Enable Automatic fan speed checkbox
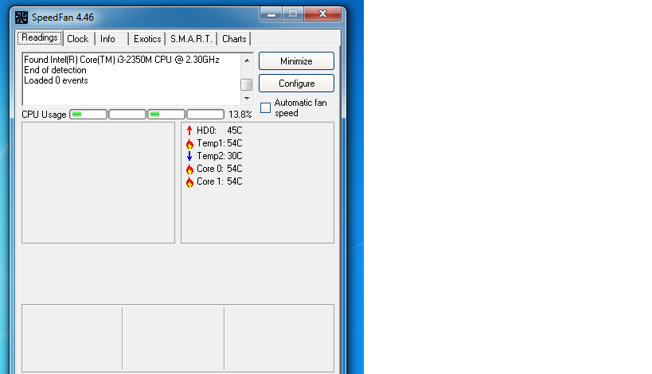The width and height of the screenshot is (652, 374). (x=265, y=108)
